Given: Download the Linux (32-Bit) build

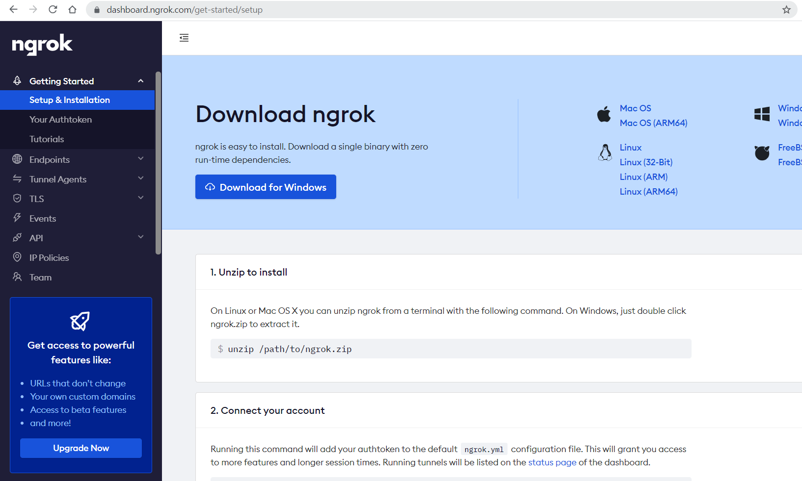Looking at the screenshot, I should [646, 162].
